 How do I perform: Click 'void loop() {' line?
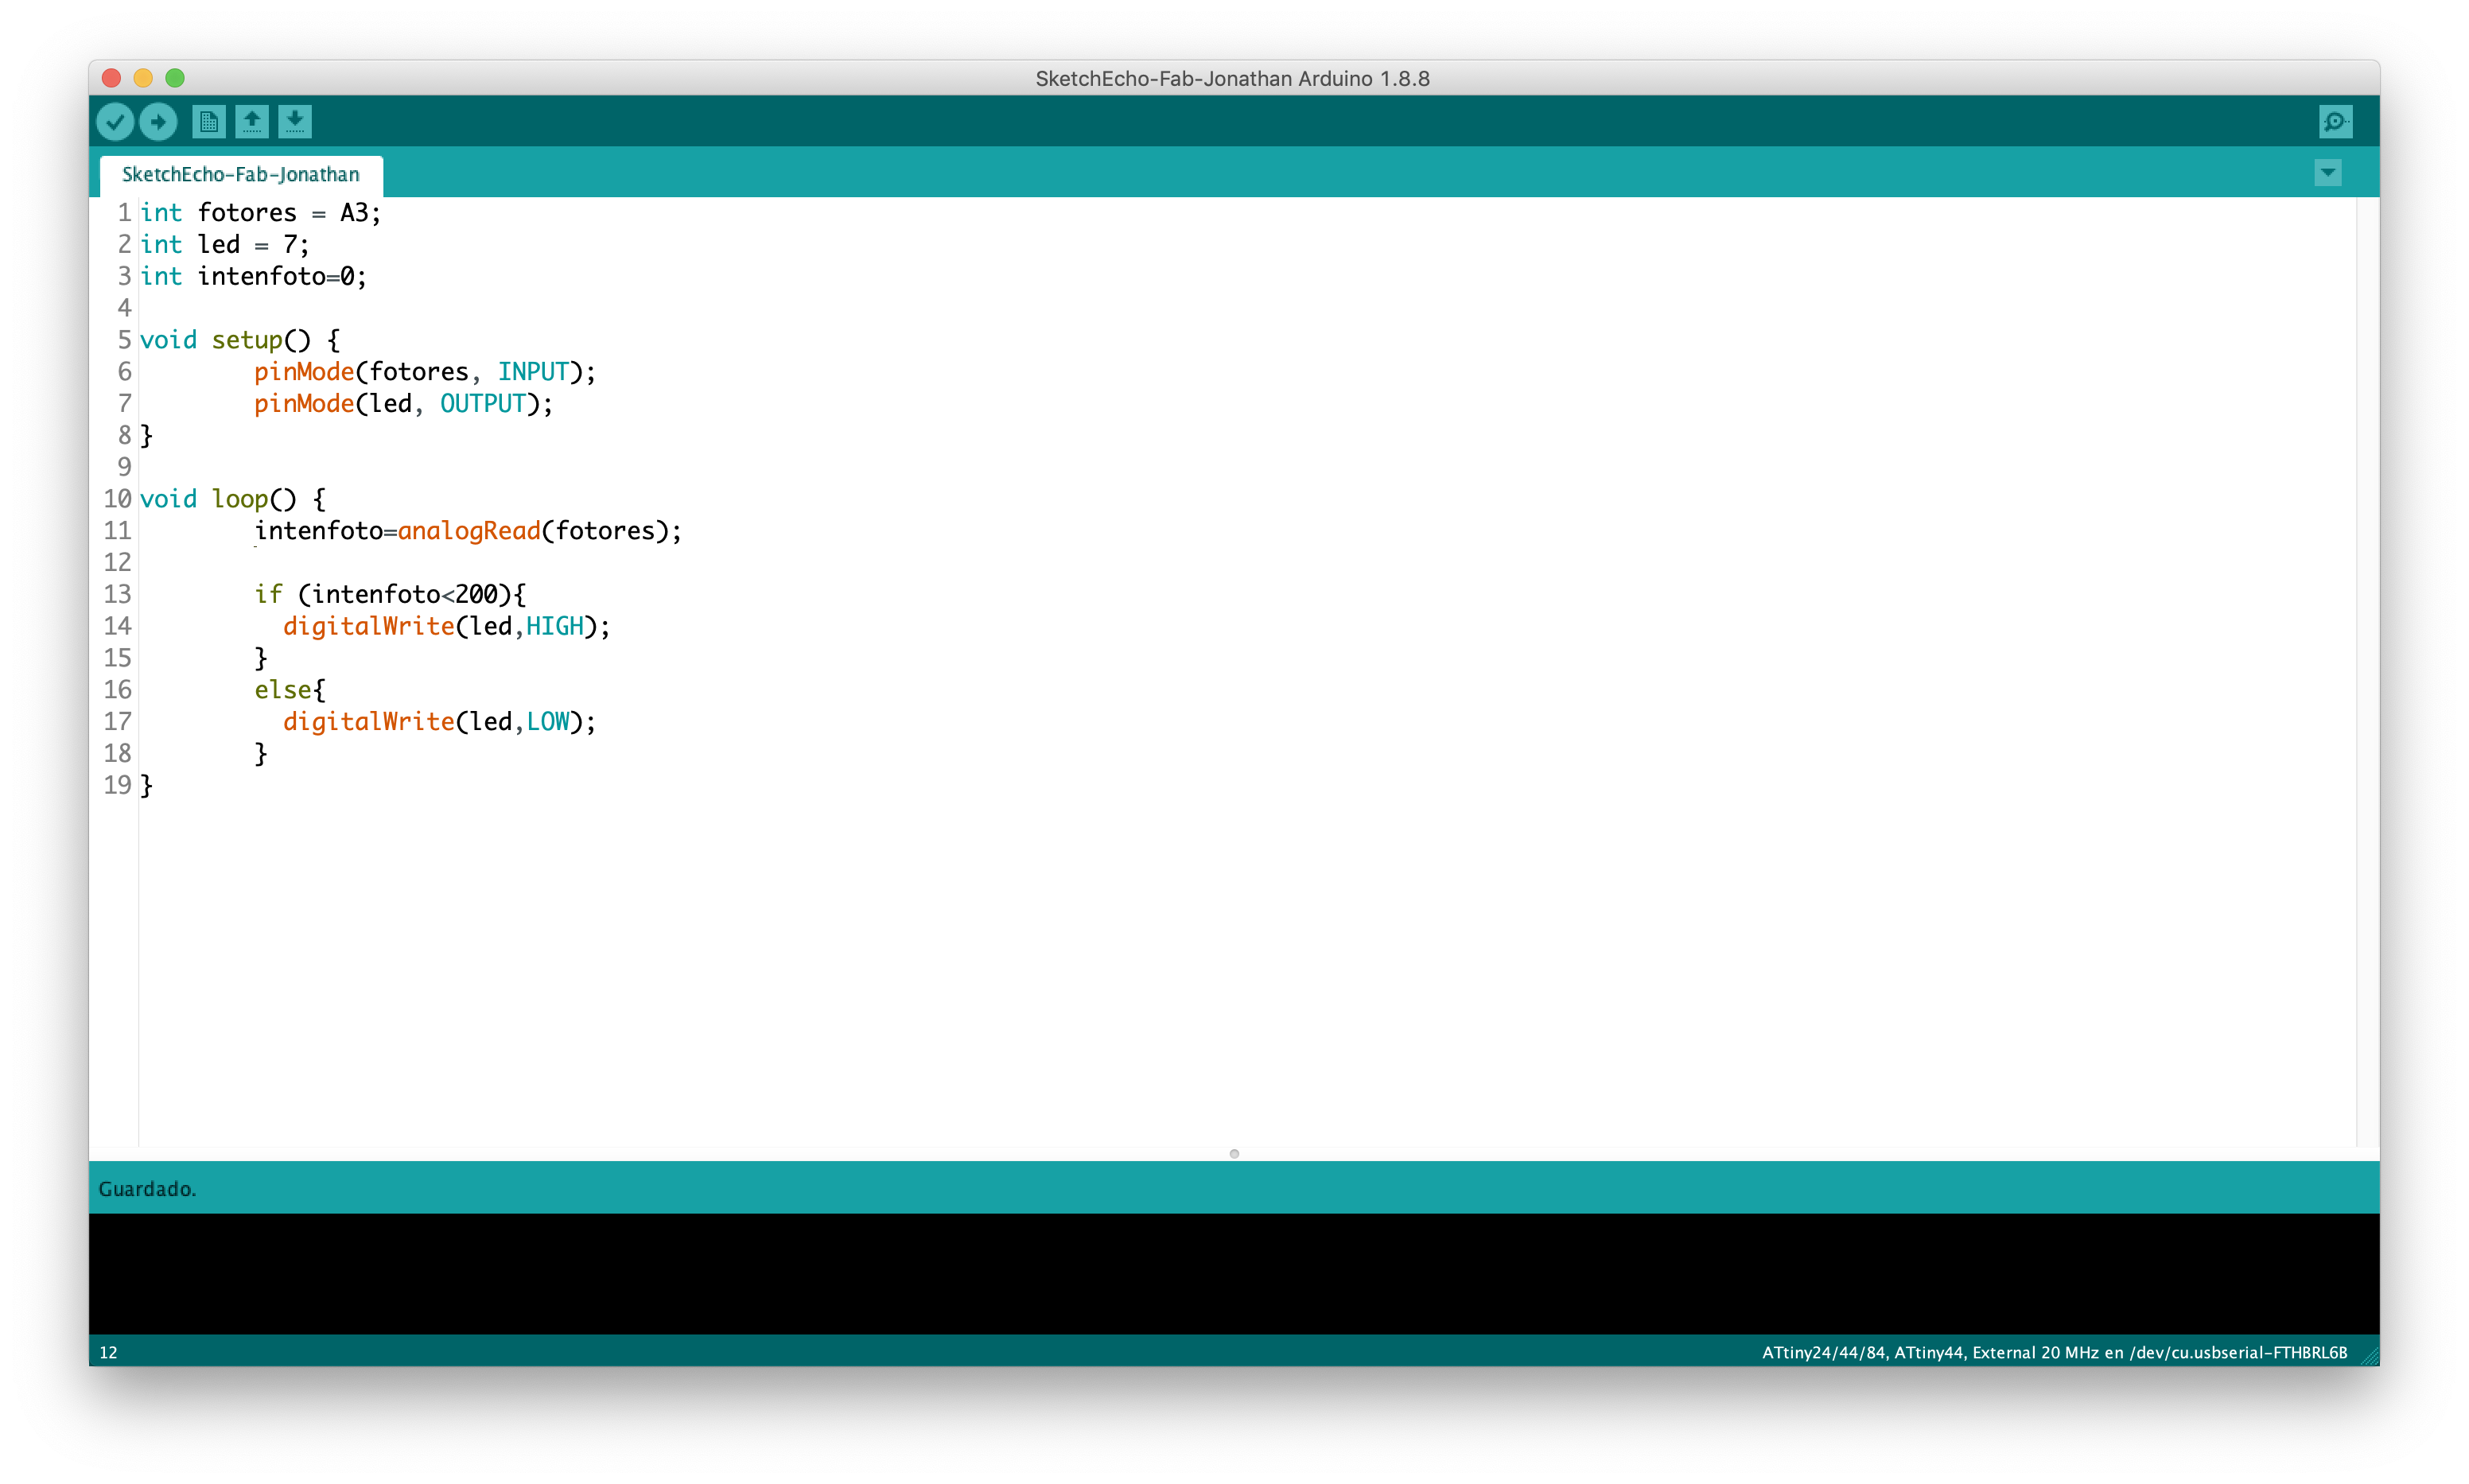tap(233, 500)
